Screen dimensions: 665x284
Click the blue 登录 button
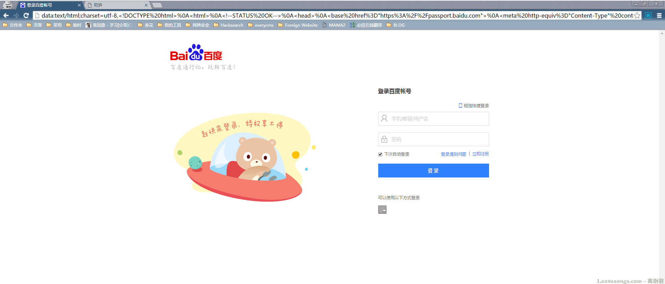(433, 171)
